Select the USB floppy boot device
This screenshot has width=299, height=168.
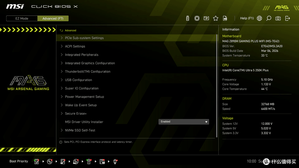coord(102,161)
